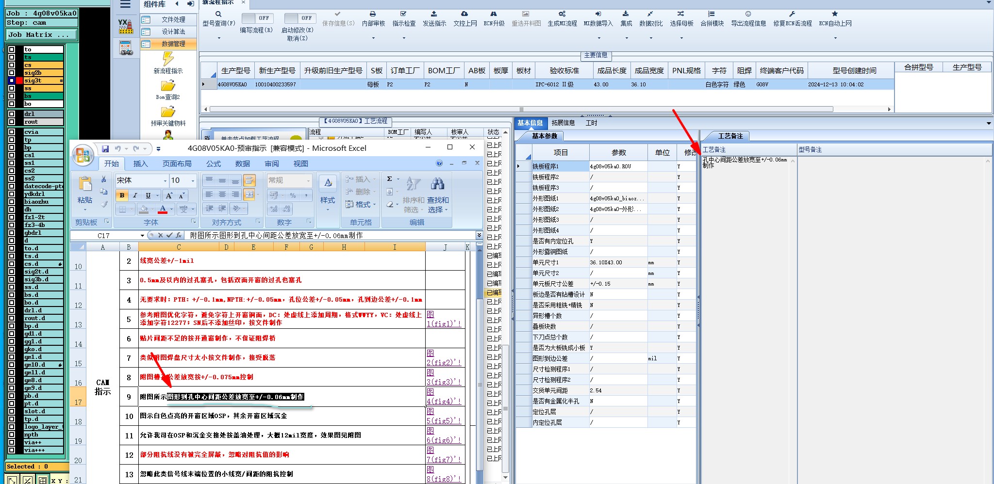Click the Excel Office round button
994x484 pixels.
click(83, 155)
